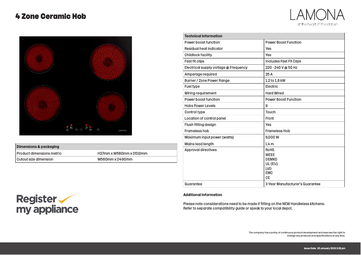The image size is (361, 255).
Task: Select the 3 Year Manufacturer's Guarantee value
Action: coord(293,184)
